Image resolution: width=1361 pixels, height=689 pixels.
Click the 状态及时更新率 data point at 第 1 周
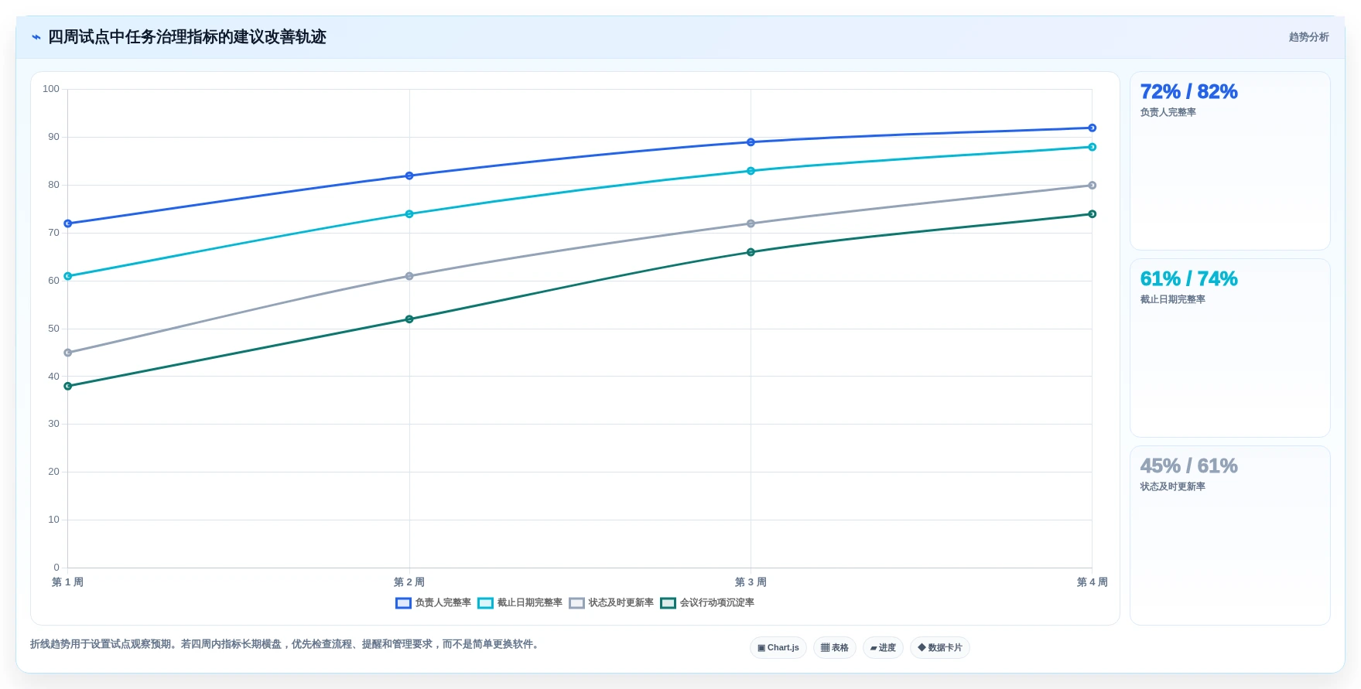tap(68, 353)
